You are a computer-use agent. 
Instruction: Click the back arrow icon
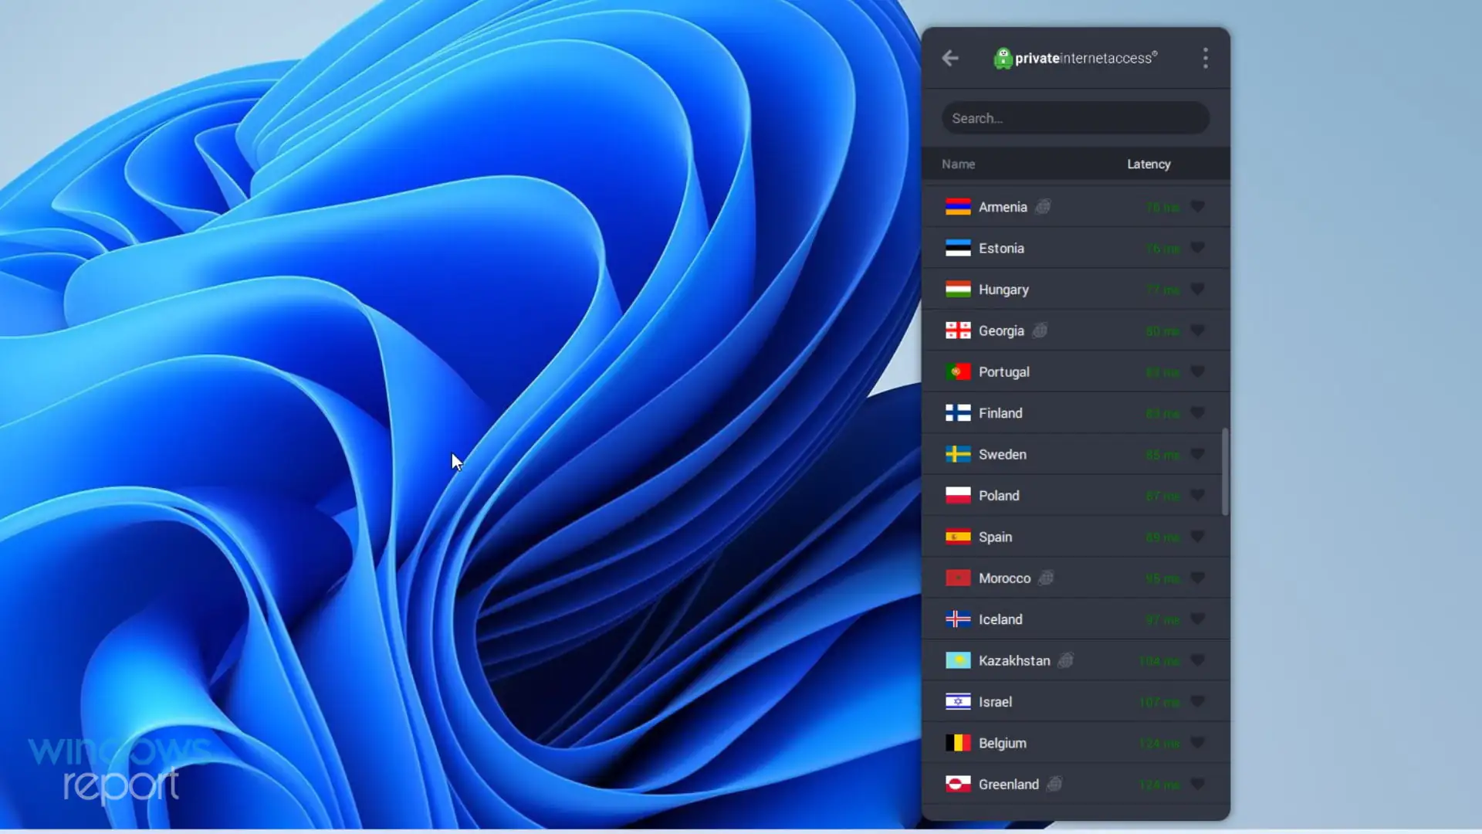[950, 58]
